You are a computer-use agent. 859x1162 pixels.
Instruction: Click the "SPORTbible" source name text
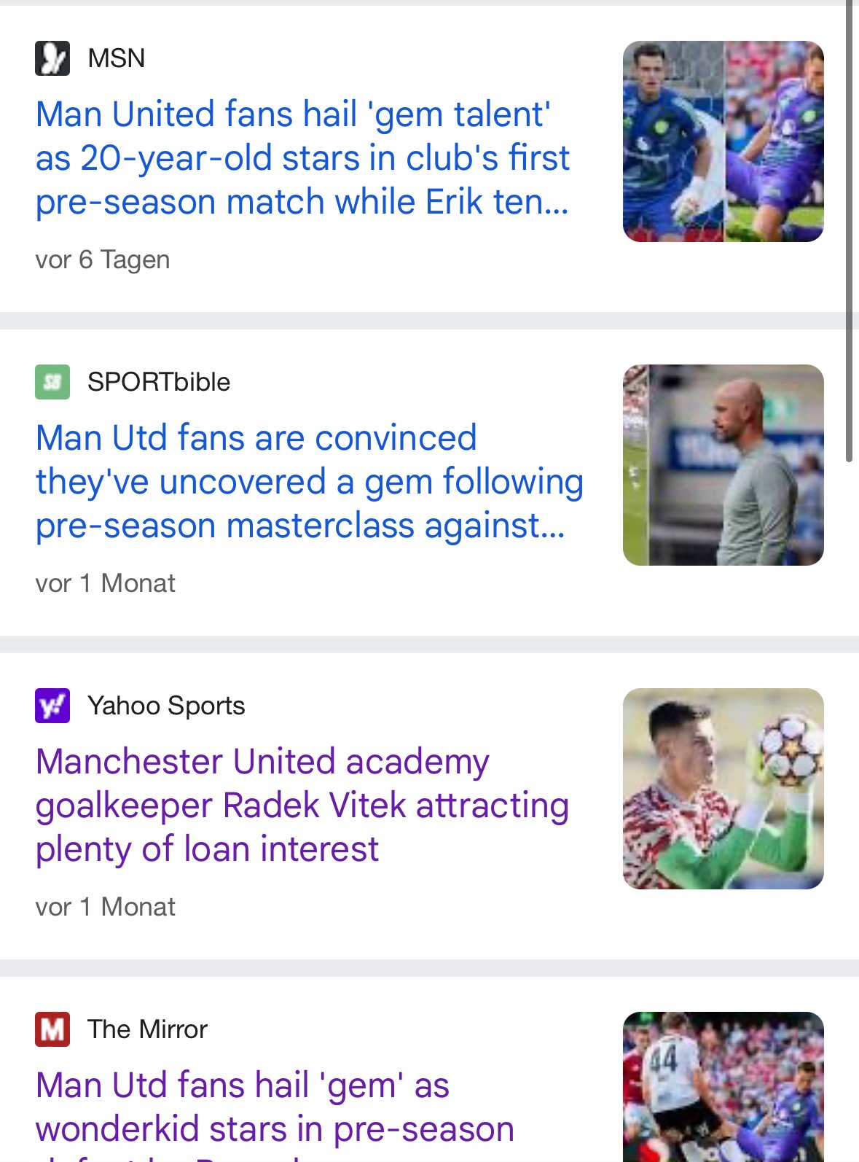pyautogui.click(x=159, y=382)
